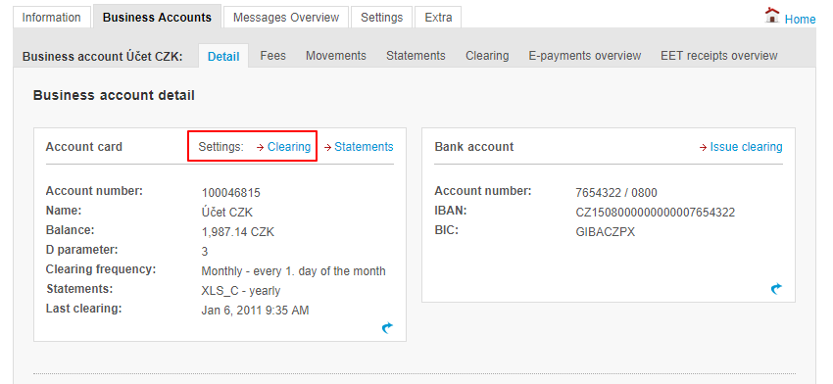The width and height of the screenshot is (833, 384).
Task: Open Statements settings link in Account card
Action: click(x=364, y=147)
